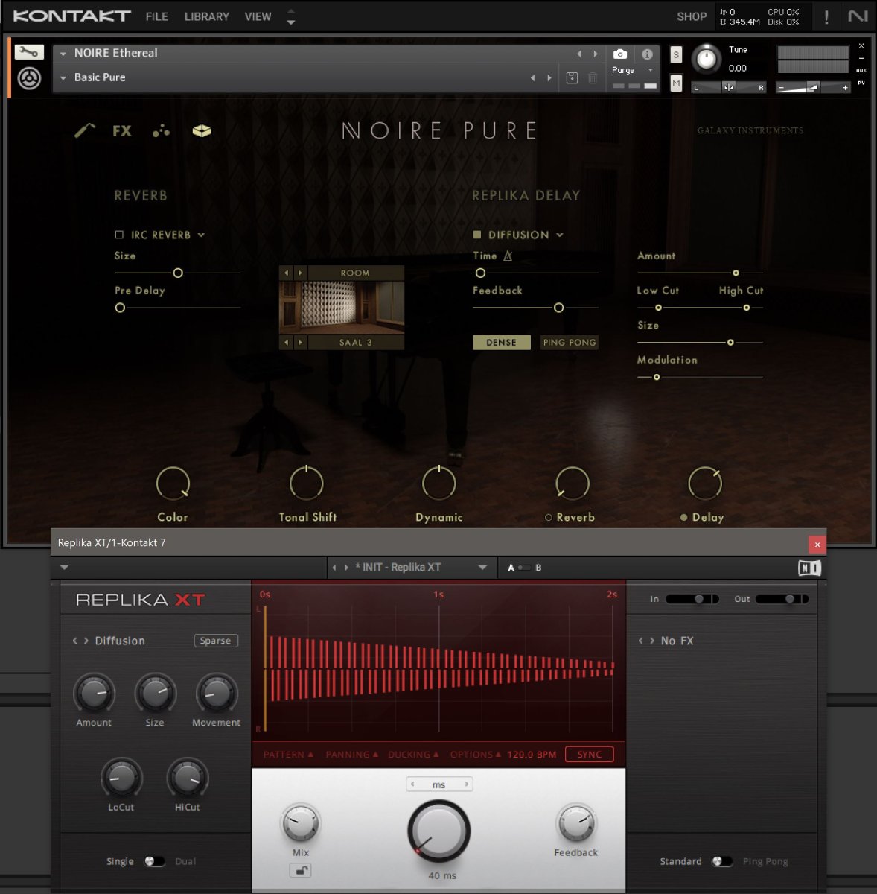Toggle Kontakt header view size arrows
Image resolution: width=877 pixels, height=894 pixels.
pos(291,16)
